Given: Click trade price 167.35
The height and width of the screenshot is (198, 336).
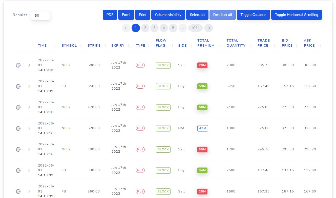Looking at the screenshot, I should pyautogui.click(x=263, y=191).
